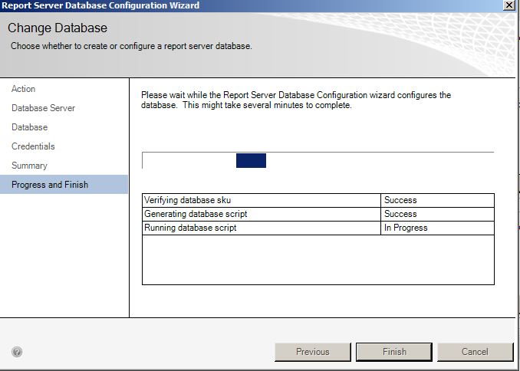The width and height of the screenshot is (520, 371).
Task: Click the Finish button
Action: pos(394,352)
